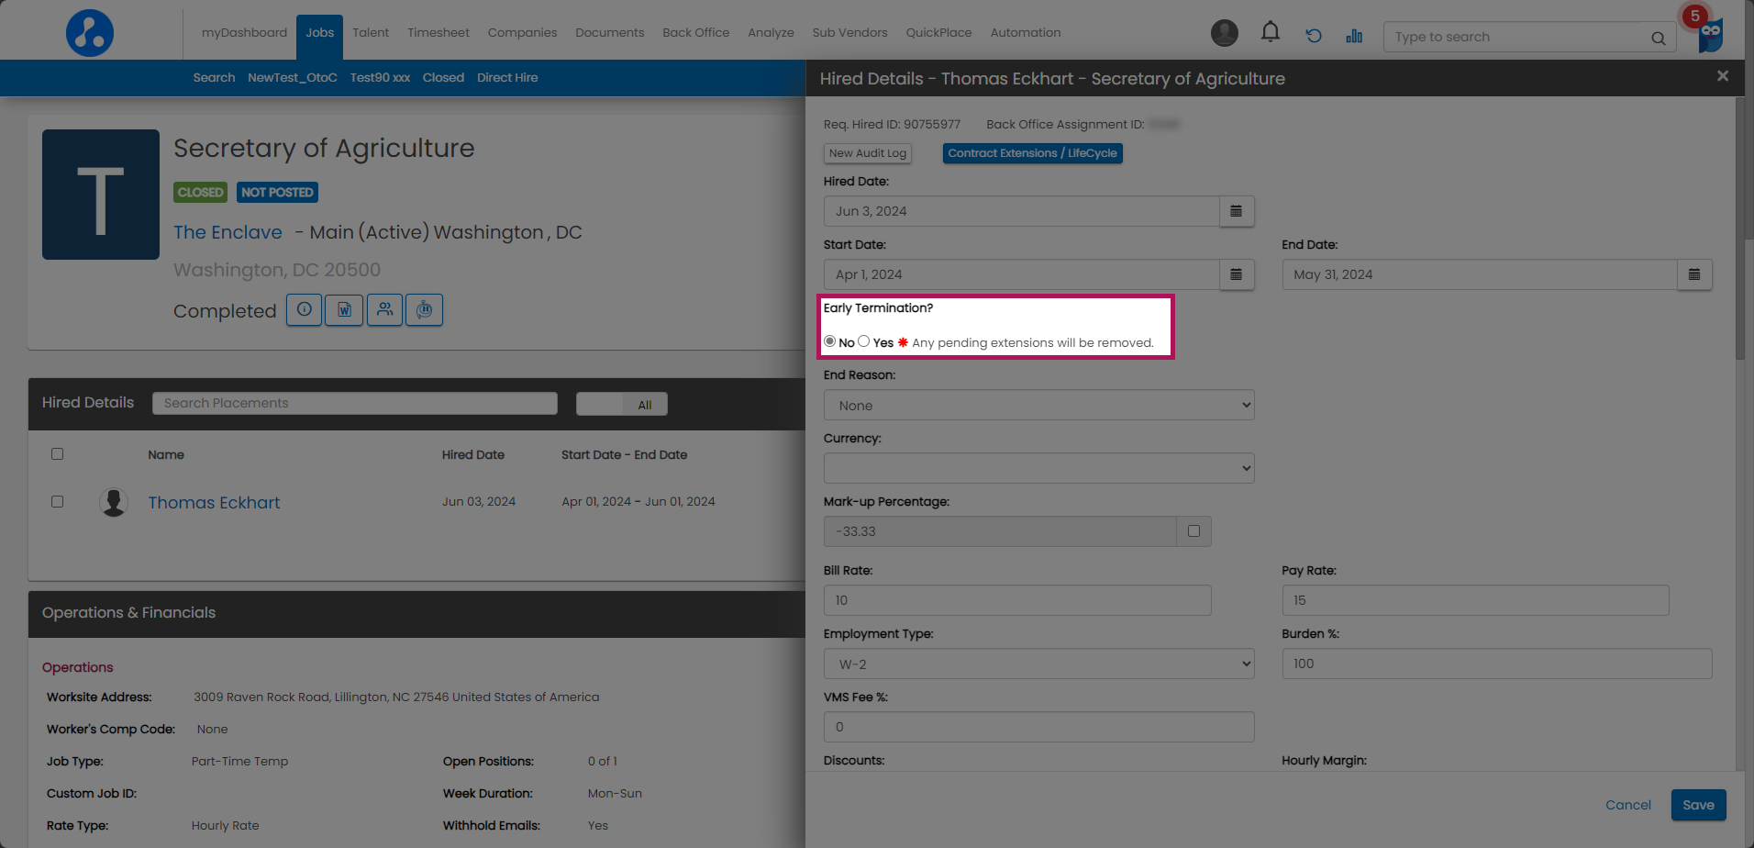The image size is (1754, 848).
Task: Click the job info icon beside Completed
Action: tap(304, 310)
